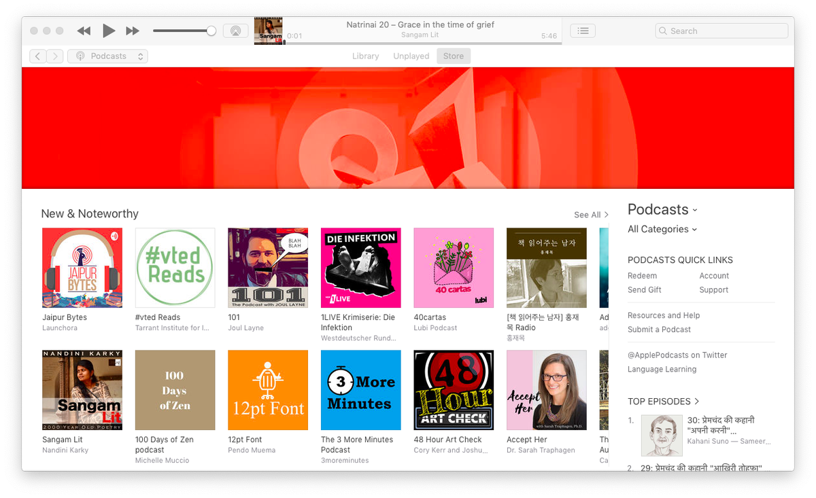Click the Send Gift link
816x498 pixels.
point(645,289)
